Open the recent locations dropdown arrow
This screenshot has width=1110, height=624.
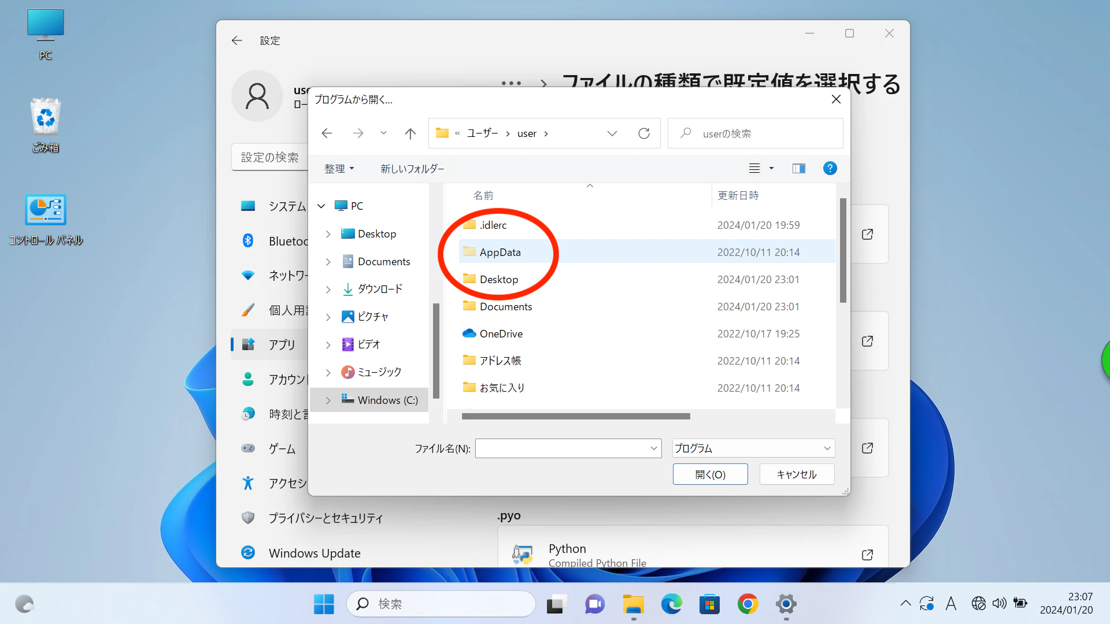383,133
